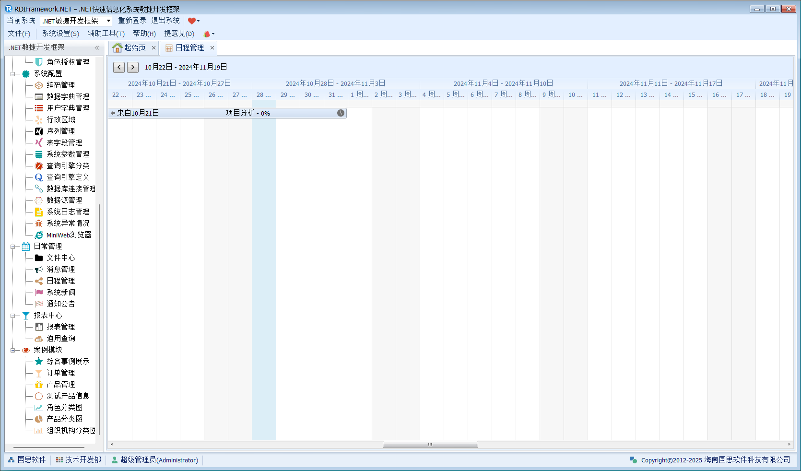Click the 重新登录 button
This screenshot has width=801, height=471.
tap(132, 21)
